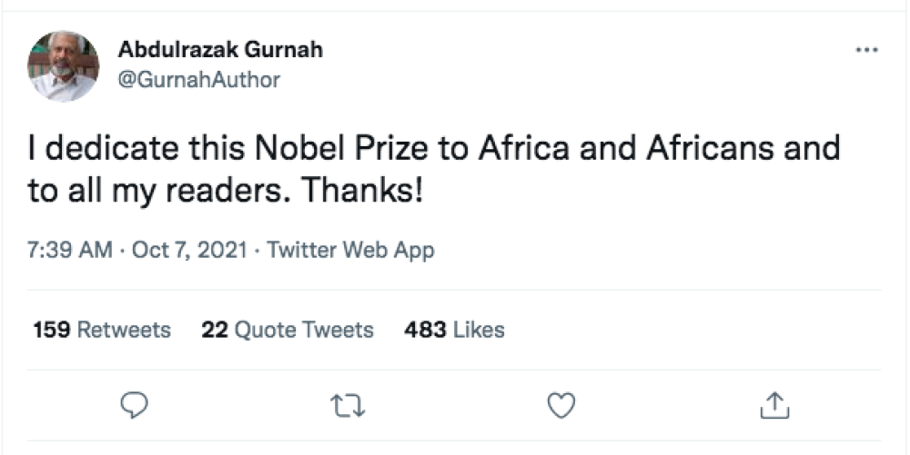Click Abdulrazak Gurnah's profile avatar
The width and height of the screenshot is (910, 455).
click(64, 65)
